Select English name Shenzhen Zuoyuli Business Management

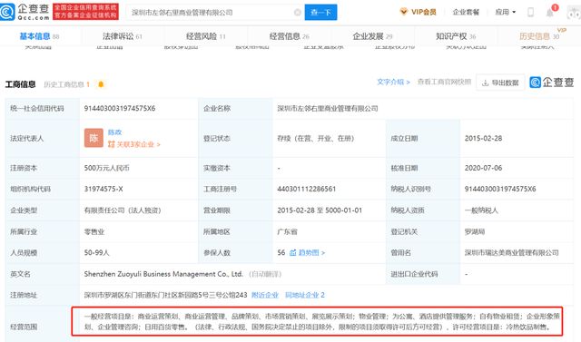click(163, 274)
